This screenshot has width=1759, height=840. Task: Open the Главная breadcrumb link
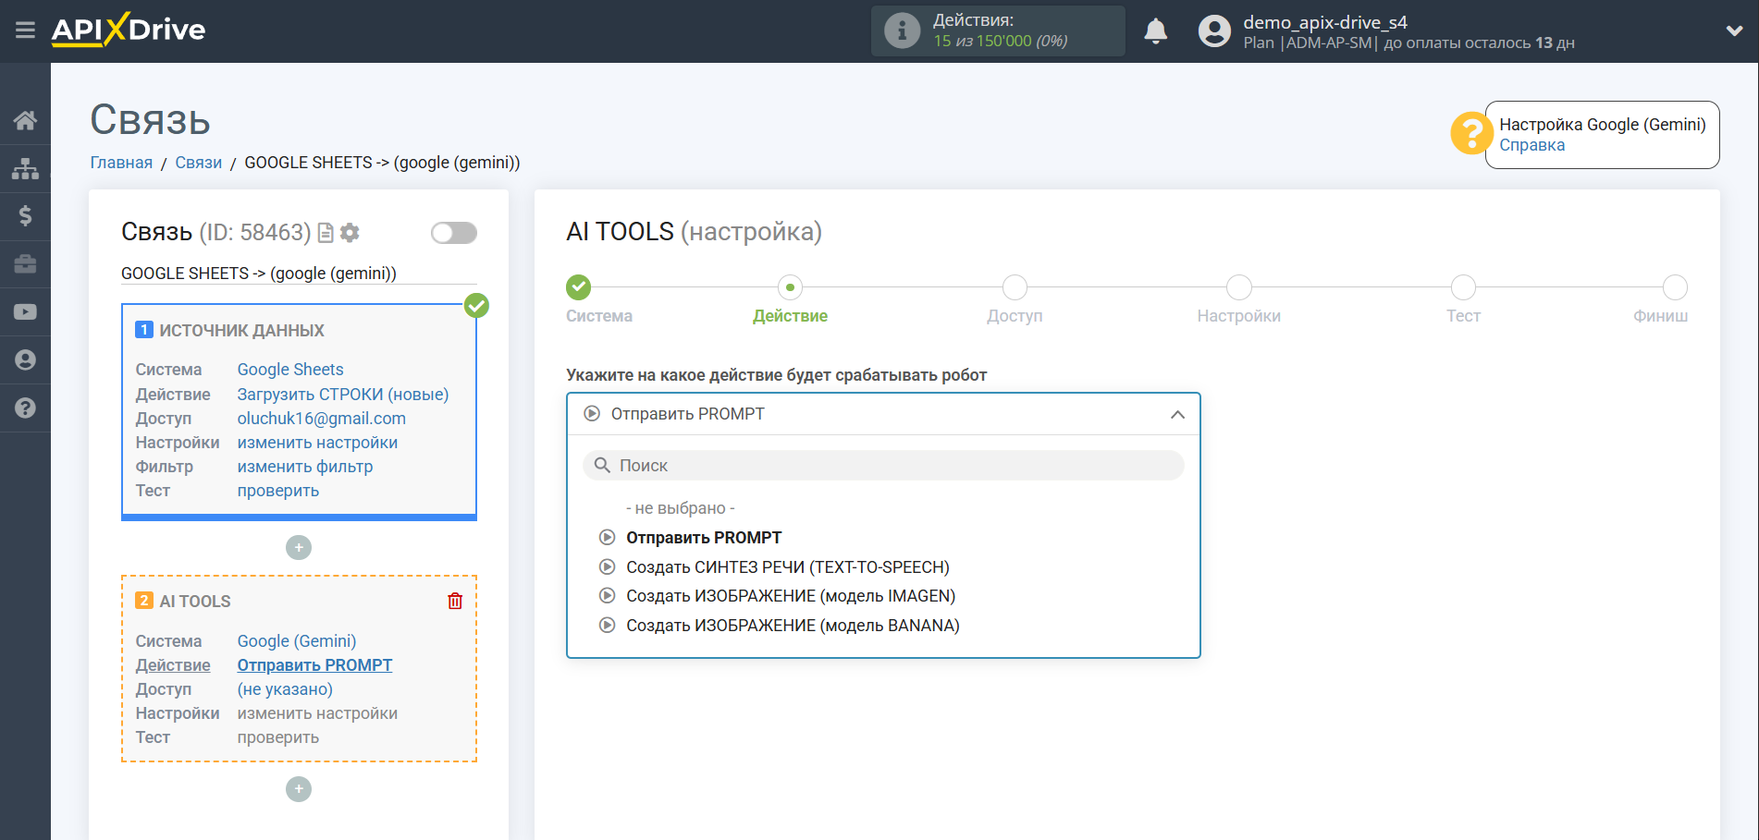(121, 163)
